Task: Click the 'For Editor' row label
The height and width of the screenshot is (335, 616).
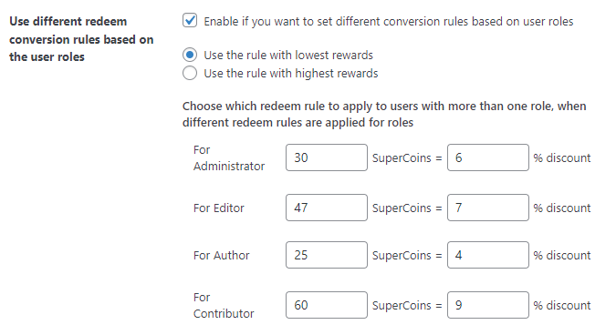Action: 219,208
